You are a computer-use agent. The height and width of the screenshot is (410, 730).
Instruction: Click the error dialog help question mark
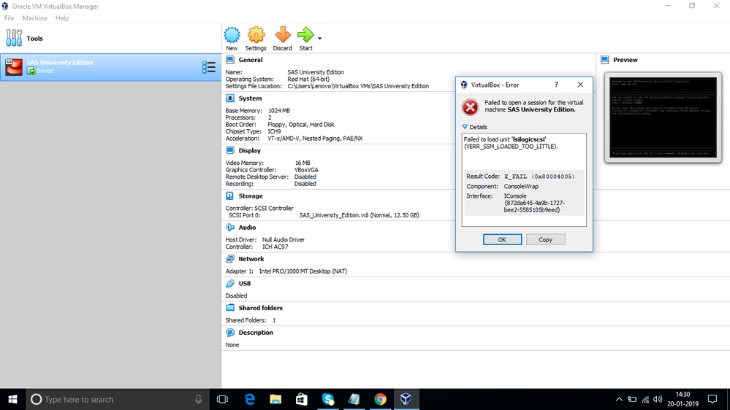click(556, 85)
